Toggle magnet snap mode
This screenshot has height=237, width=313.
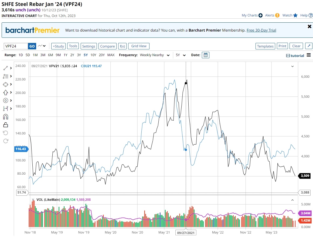[6, 117]
